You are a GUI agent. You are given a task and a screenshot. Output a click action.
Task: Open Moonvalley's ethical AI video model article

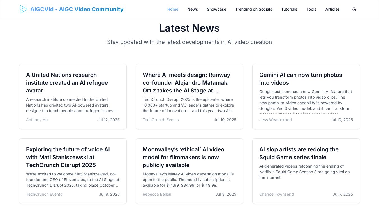tap(183, 157)
